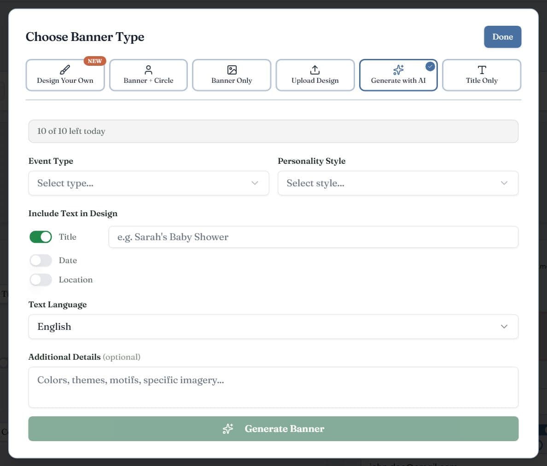Focus the Additional Details text area
The image size is (547, 466).
point(273,387)
